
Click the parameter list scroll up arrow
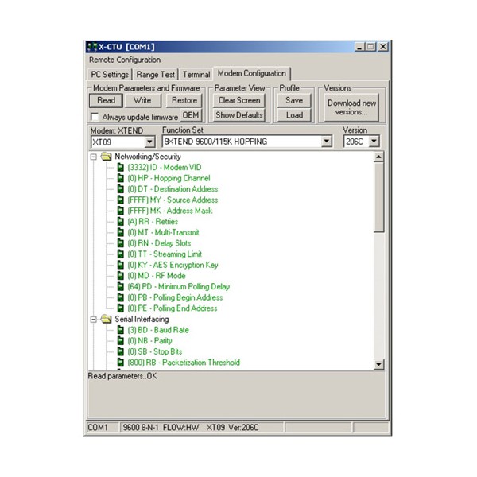click(x=378, y=157)
